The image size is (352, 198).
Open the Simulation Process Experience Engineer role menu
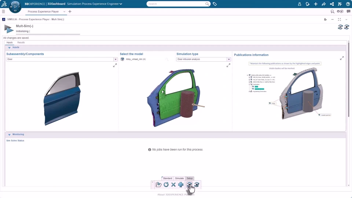click(95, 4)
